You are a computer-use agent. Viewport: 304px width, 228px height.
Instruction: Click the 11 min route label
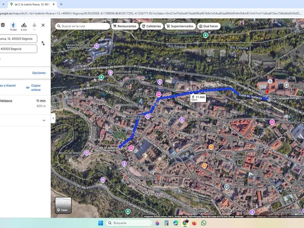(198, 98)
